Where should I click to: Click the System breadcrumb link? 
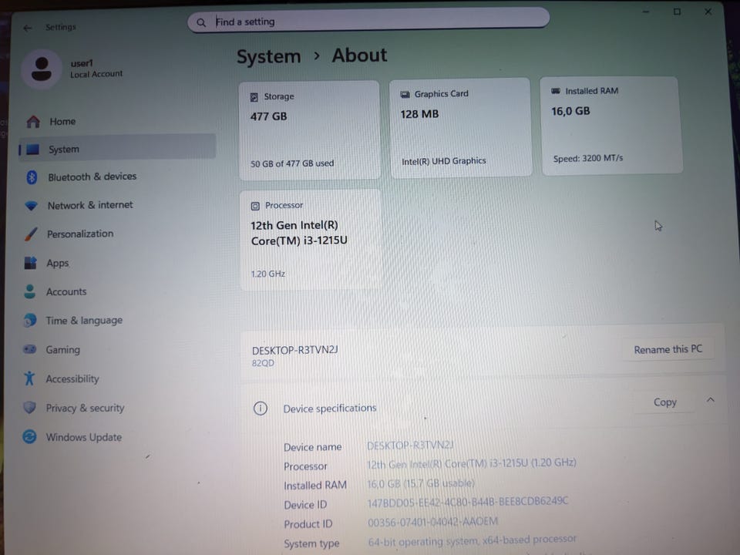[268, 56]
